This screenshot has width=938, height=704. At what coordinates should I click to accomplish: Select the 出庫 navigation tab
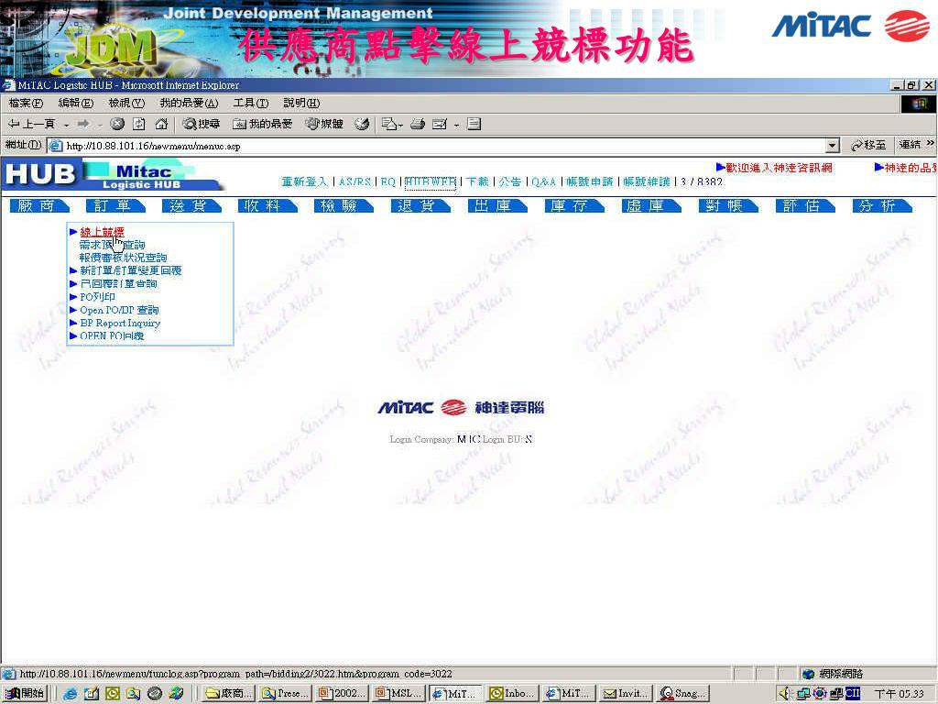pos(497,206)
